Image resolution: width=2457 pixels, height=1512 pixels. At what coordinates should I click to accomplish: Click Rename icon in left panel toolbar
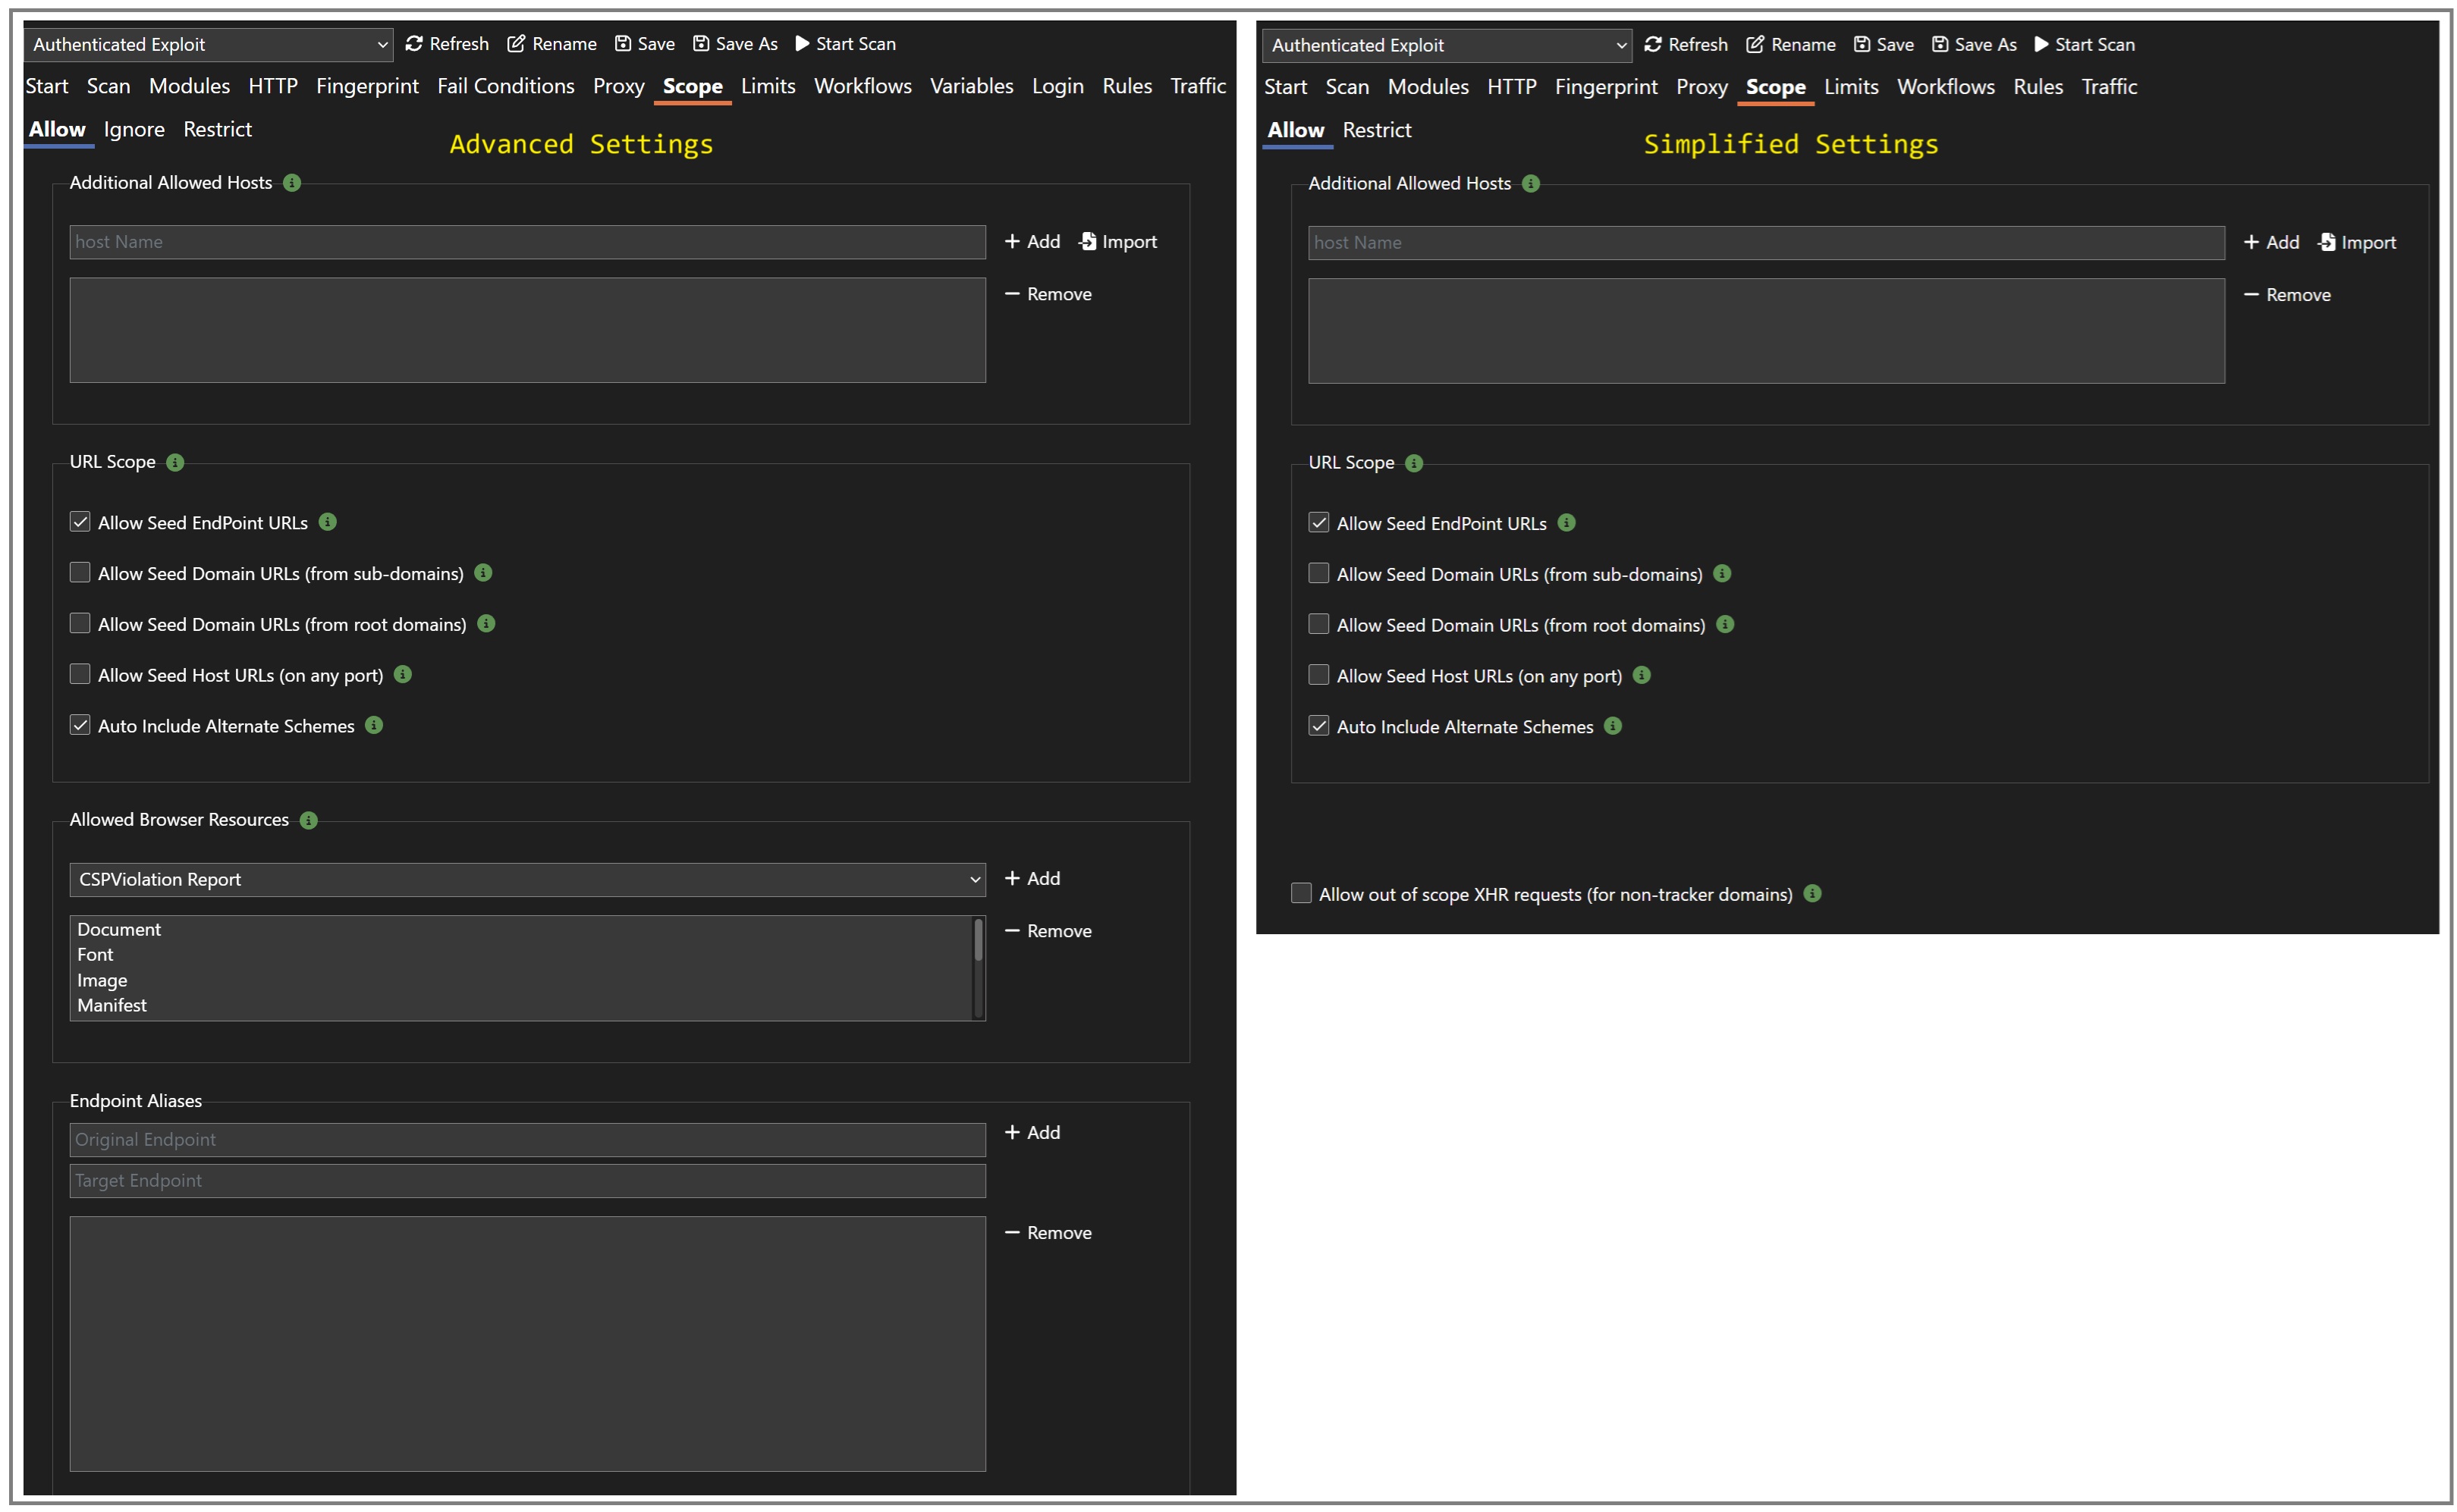[517, 43]
